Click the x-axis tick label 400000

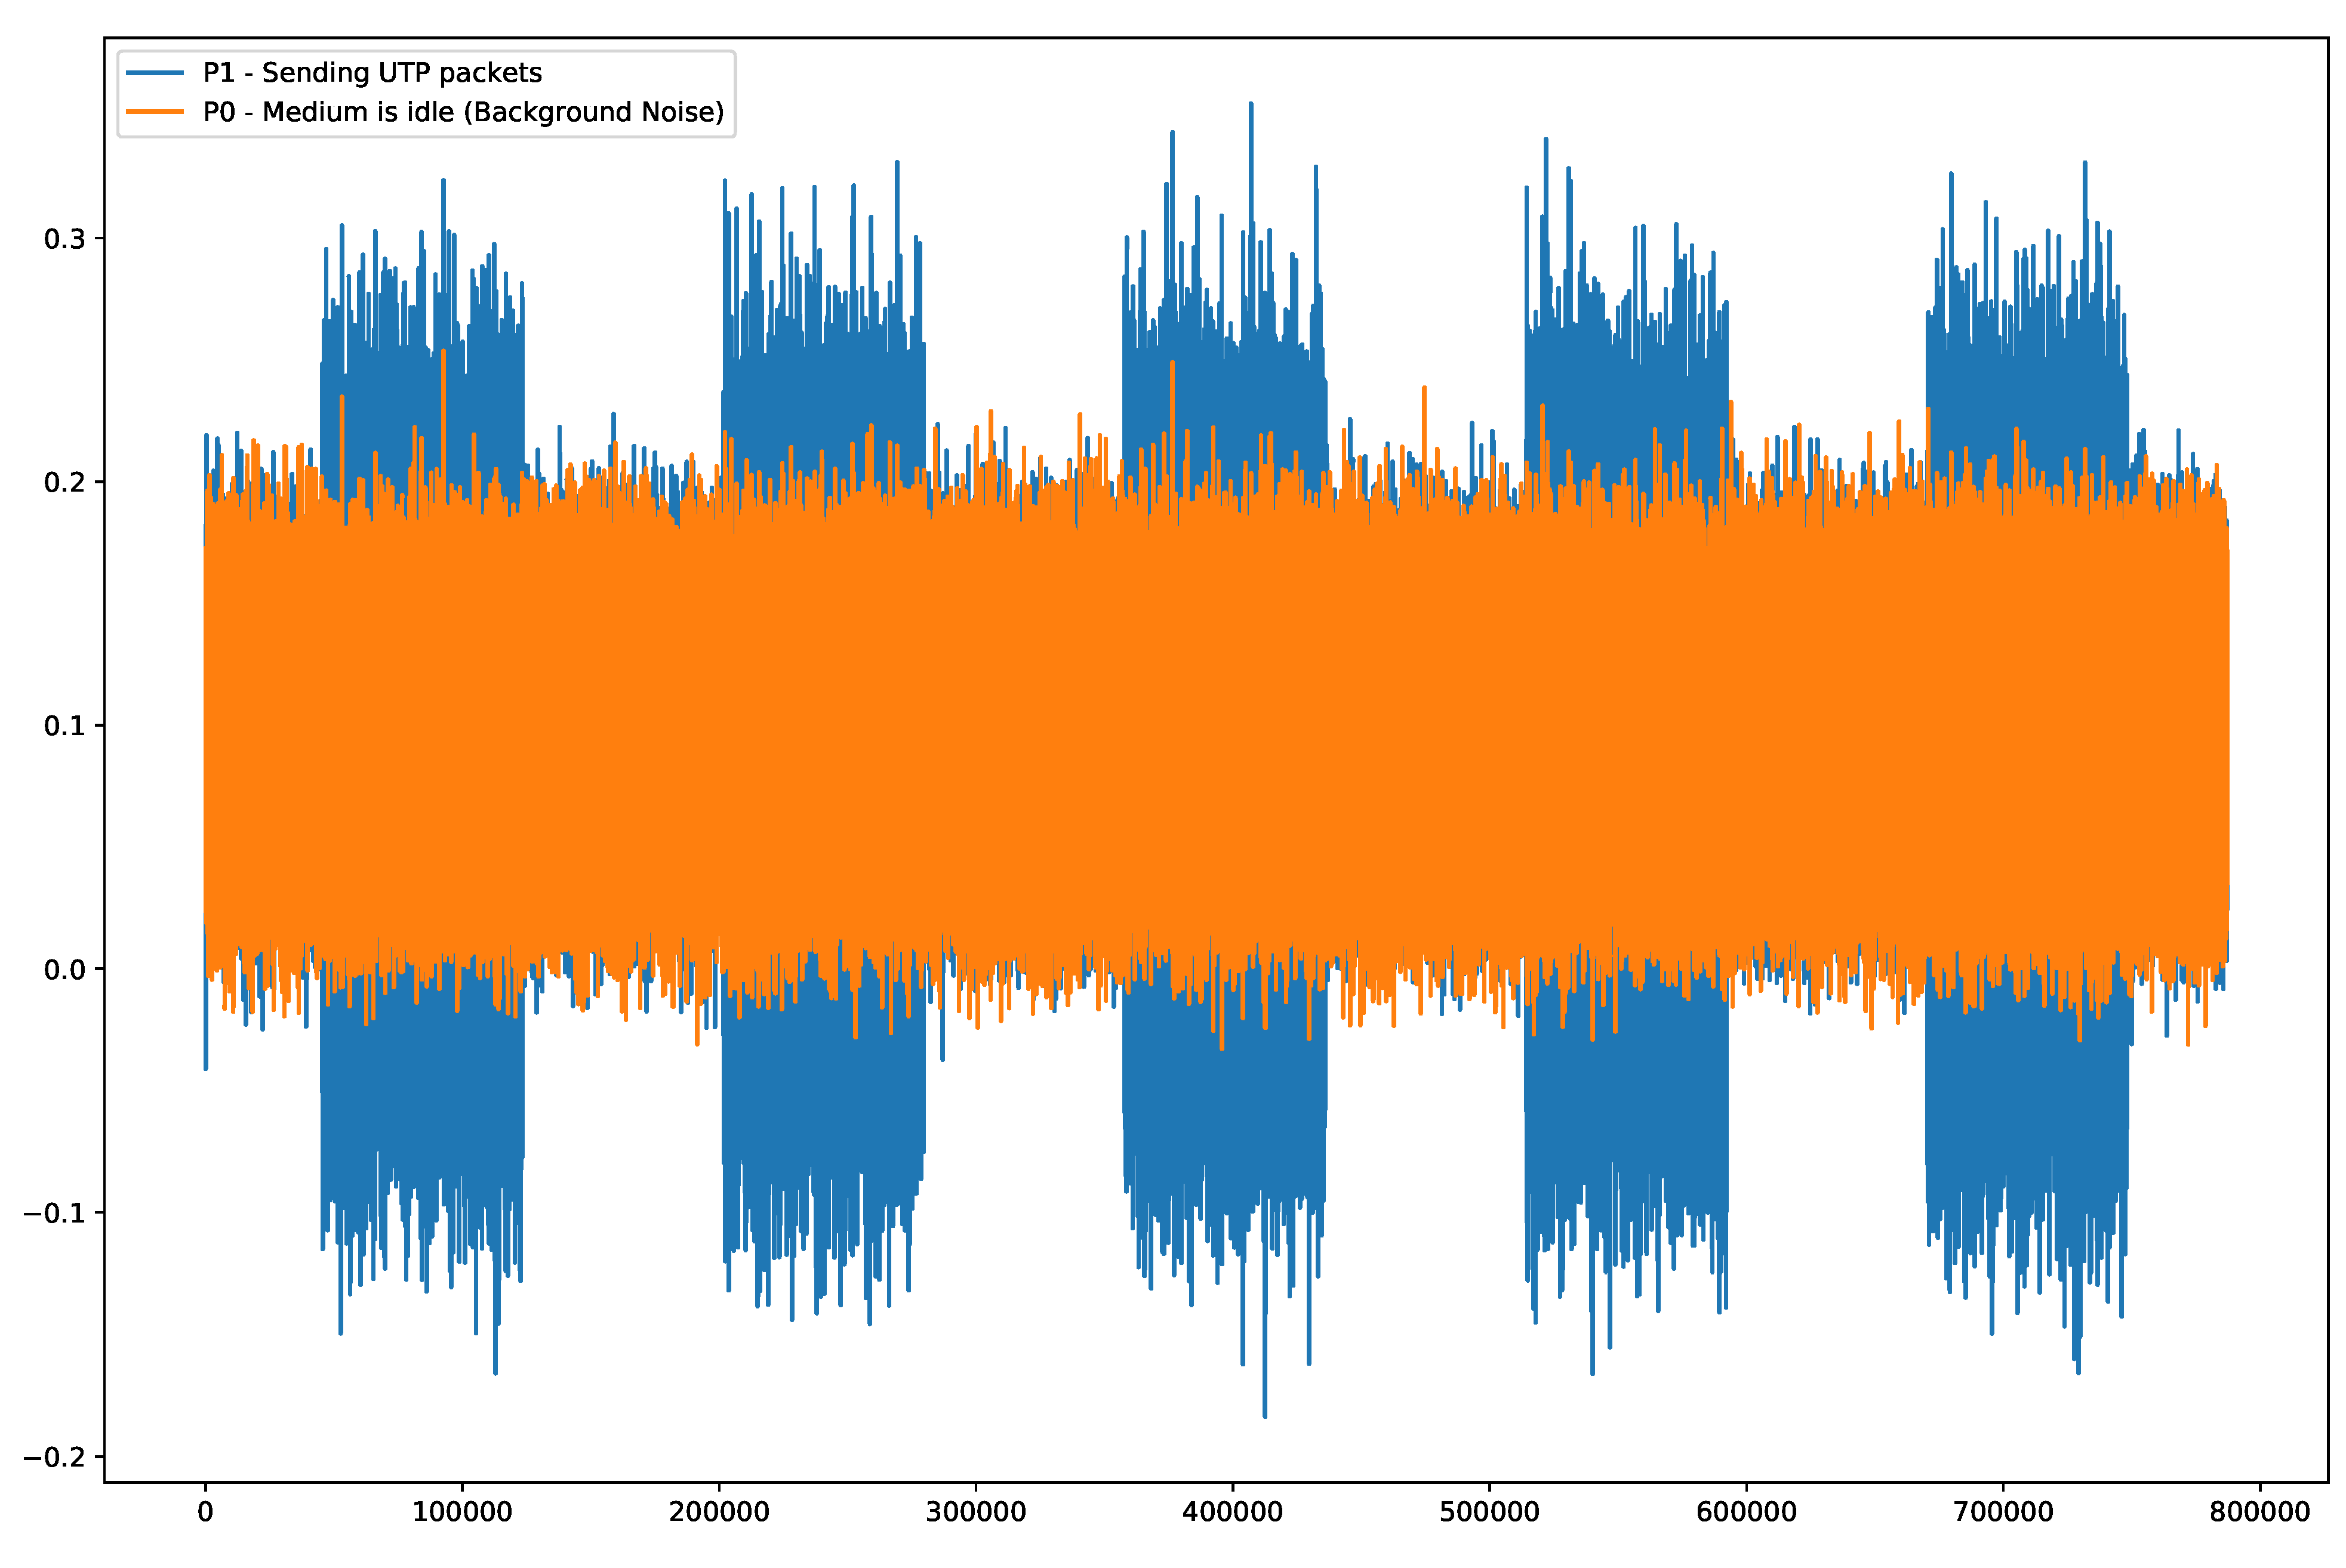coord(1232,1512)
